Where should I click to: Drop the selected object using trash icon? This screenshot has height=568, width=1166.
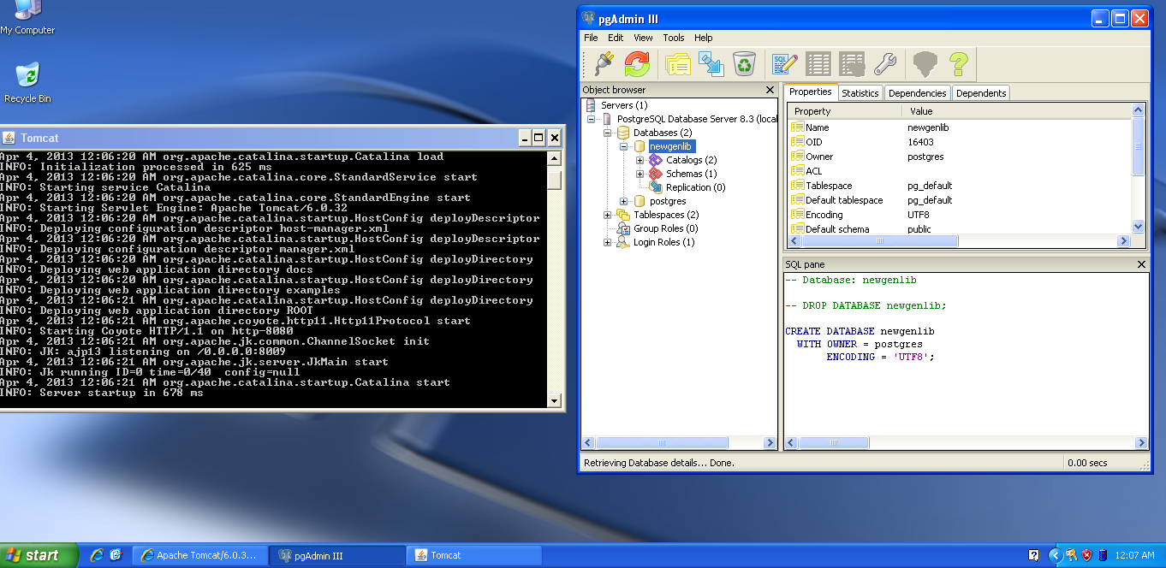[745, 64]
